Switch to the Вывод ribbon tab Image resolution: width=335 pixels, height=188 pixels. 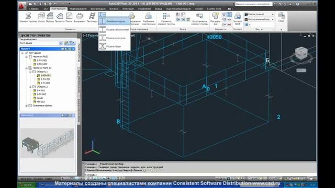[x=158, y=9]
